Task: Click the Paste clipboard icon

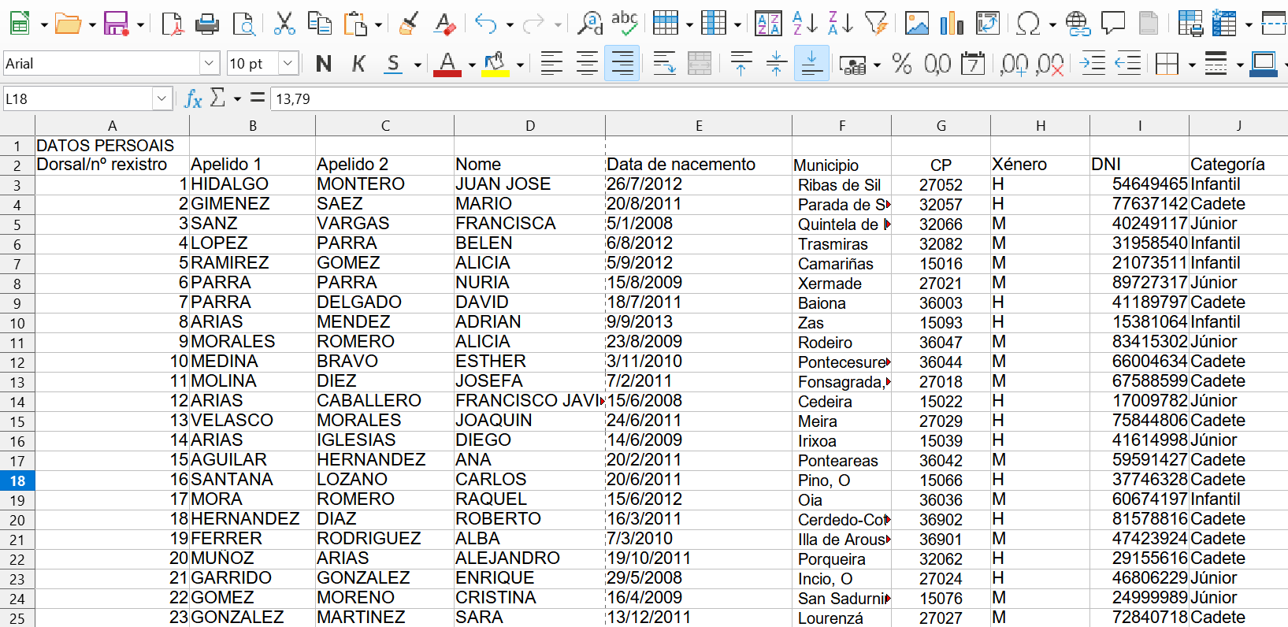Action: coord(356,24)
